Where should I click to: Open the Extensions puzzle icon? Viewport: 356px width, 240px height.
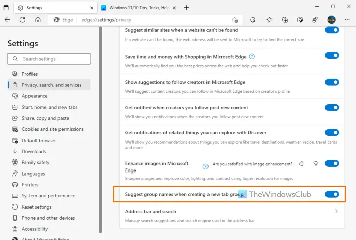(x=253, y=20)
